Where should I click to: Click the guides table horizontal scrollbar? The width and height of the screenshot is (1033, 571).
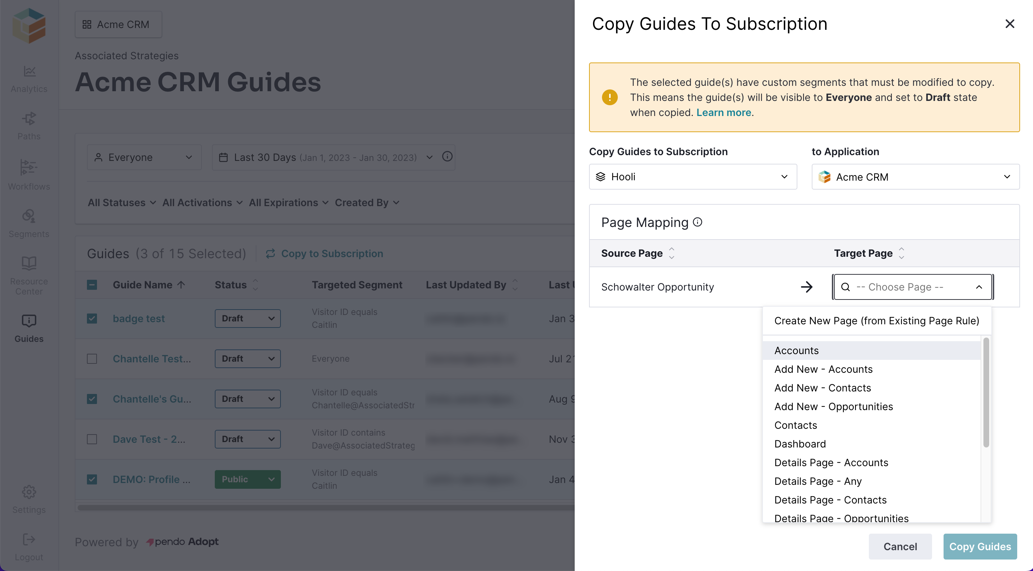(x=326, y=507)
